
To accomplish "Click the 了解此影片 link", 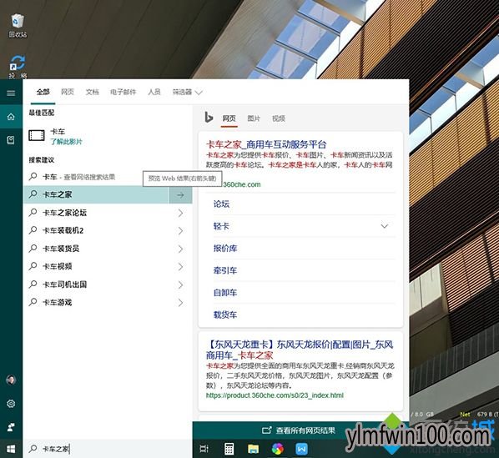I will coord(67,142).
